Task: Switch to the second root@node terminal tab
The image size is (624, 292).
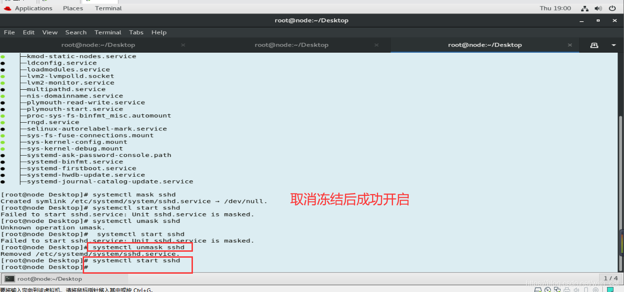Action: [292, 45]
